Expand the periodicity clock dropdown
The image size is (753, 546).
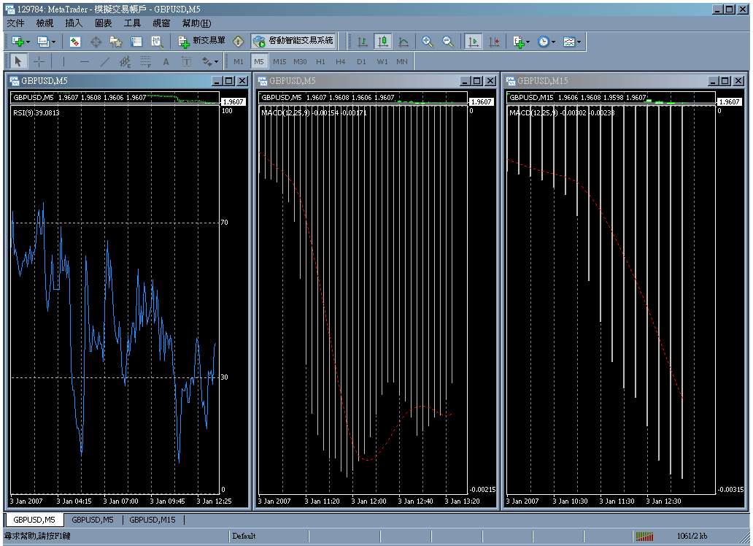point(554,42)
